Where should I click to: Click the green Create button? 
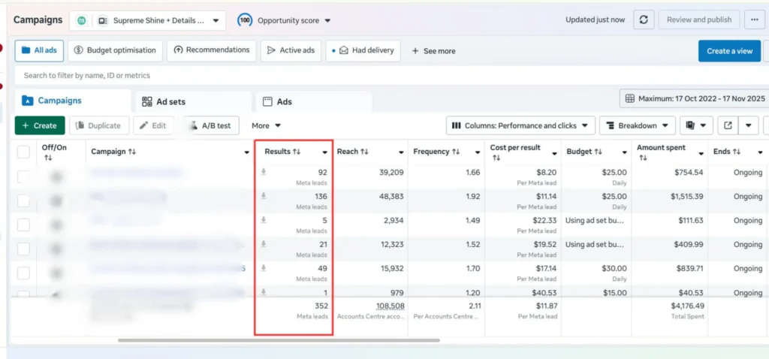[40, 125]
